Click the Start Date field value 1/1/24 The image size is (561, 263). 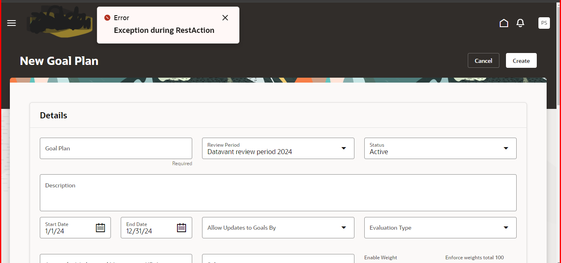(55, 231)
